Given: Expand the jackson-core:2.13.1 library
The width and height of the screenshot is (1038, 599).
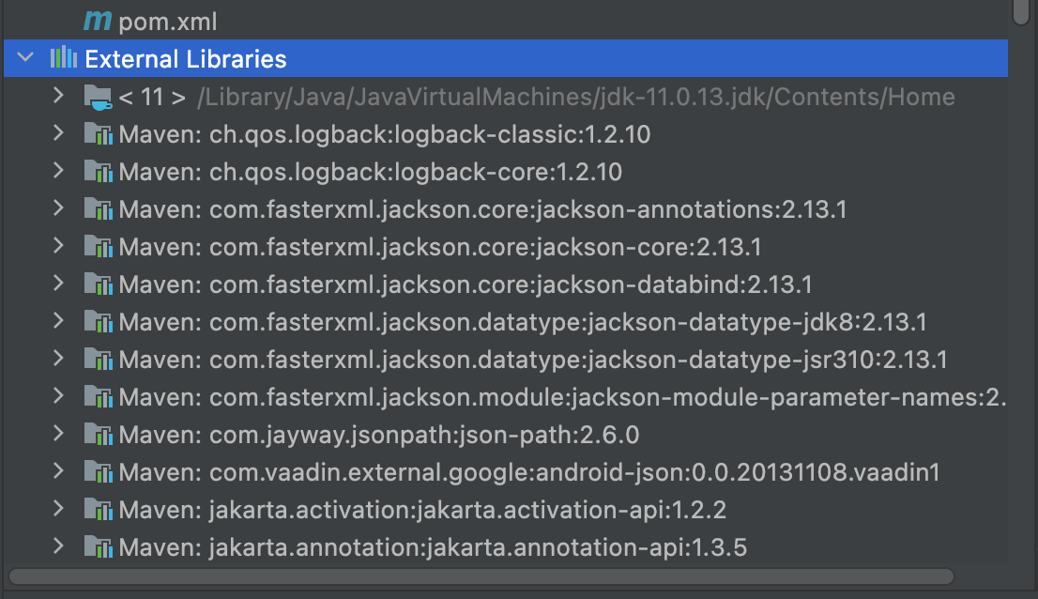Looking at the screenshot, I should pos(58,246).
